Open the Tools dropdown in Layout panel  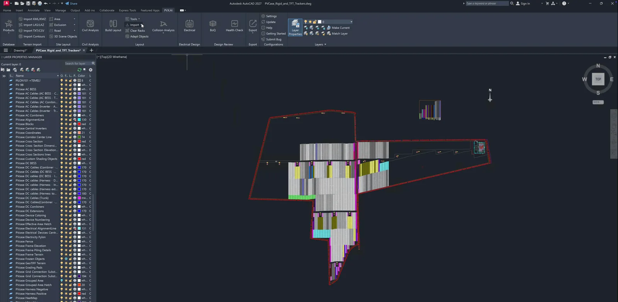pyautogui.click(x=133, y=19)
